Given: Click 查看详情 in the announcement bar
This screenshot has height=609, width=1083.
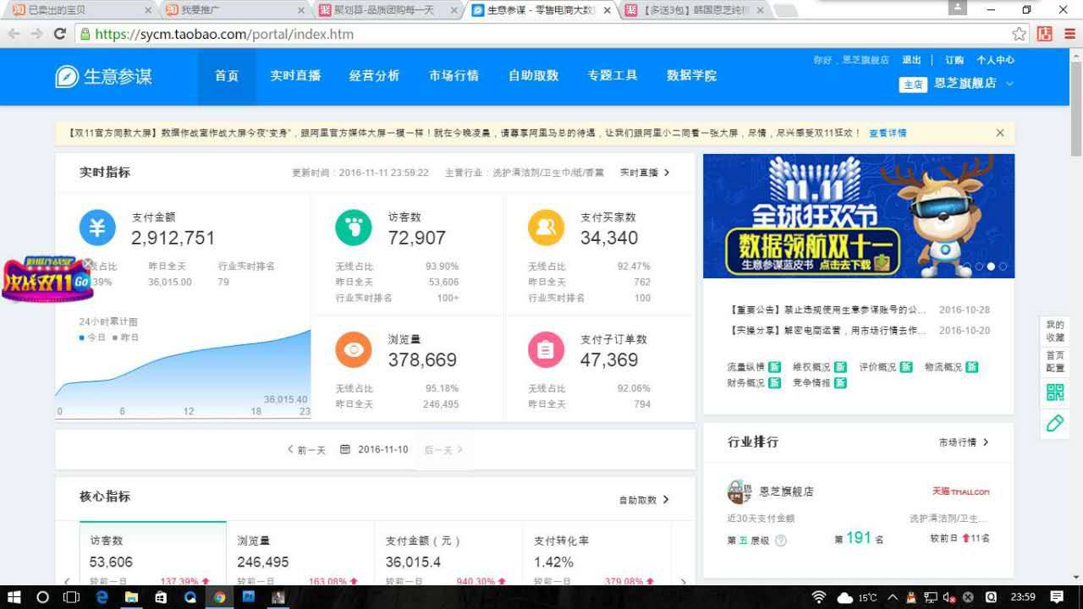Looking at the screenshot, I should tap(888, 133).
